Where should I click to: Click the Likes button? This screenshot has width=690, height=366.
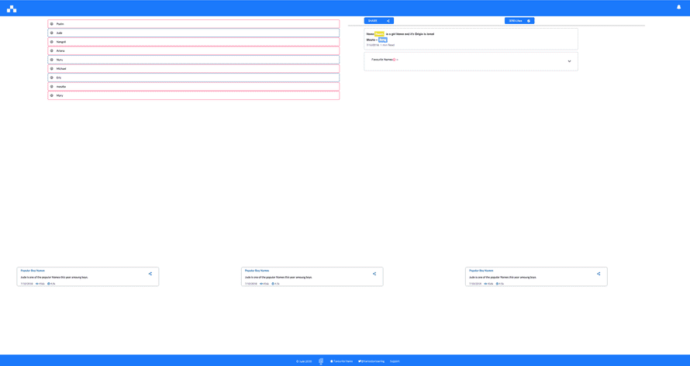519,21
